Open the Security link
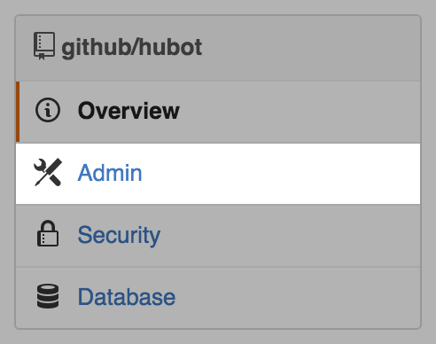 pos(119,235)
